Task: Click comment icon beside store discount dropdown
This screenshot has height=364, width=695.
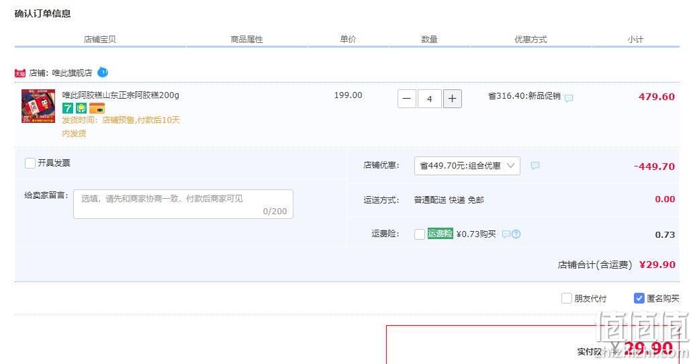Action: 535,165
